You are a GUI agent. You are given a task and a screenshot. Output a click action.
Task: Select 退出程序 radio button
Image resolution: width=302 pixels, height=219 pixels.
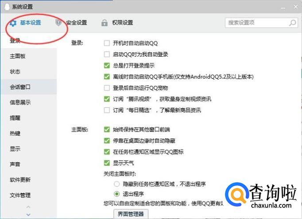click(117, 194)
